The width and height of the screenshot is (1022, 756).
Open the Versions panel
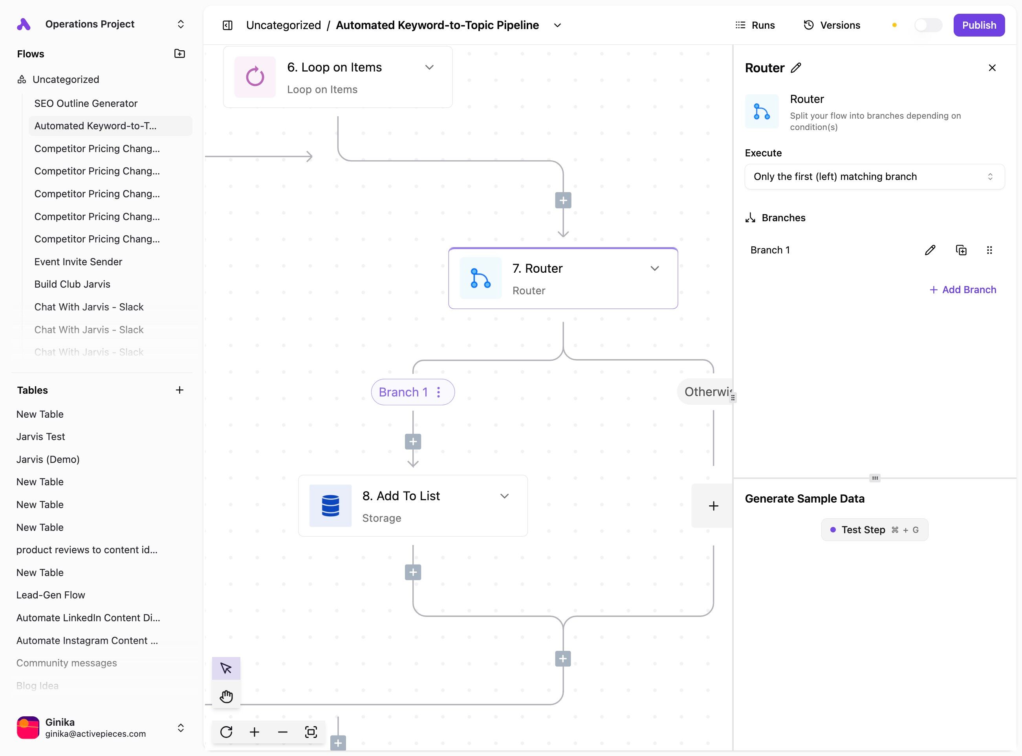[832, 25]
